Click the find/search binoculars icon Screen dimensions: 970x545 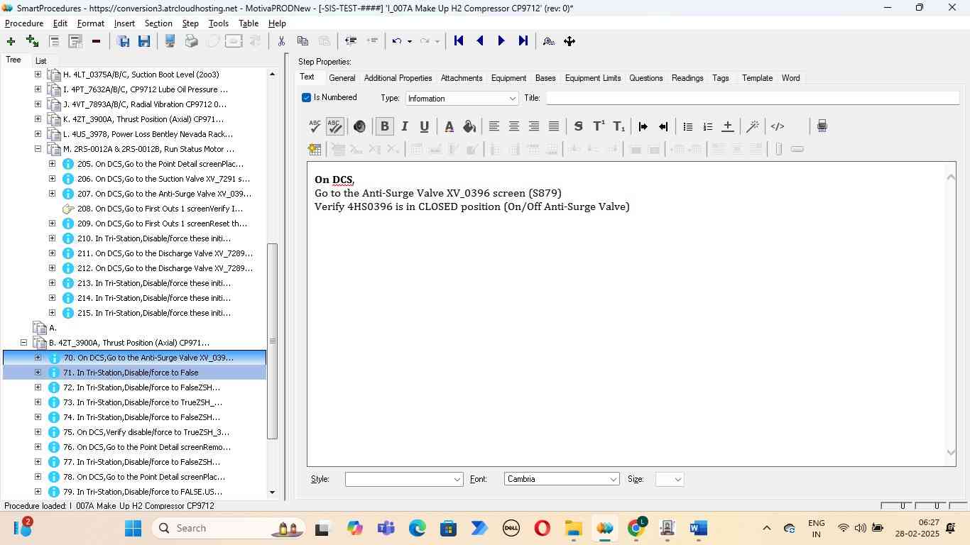tap(548, 41)
